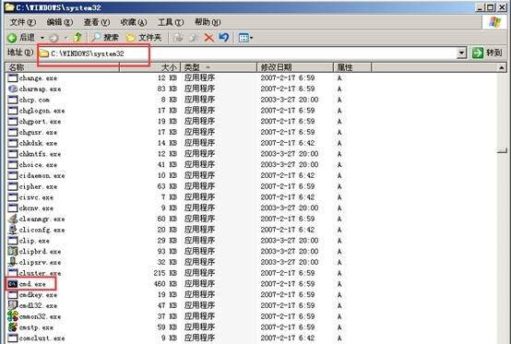Select the cmdl32.exe file icon
The width and height of the screenshot is (511, 344).
pyautogui.click(x=12, y=305)
